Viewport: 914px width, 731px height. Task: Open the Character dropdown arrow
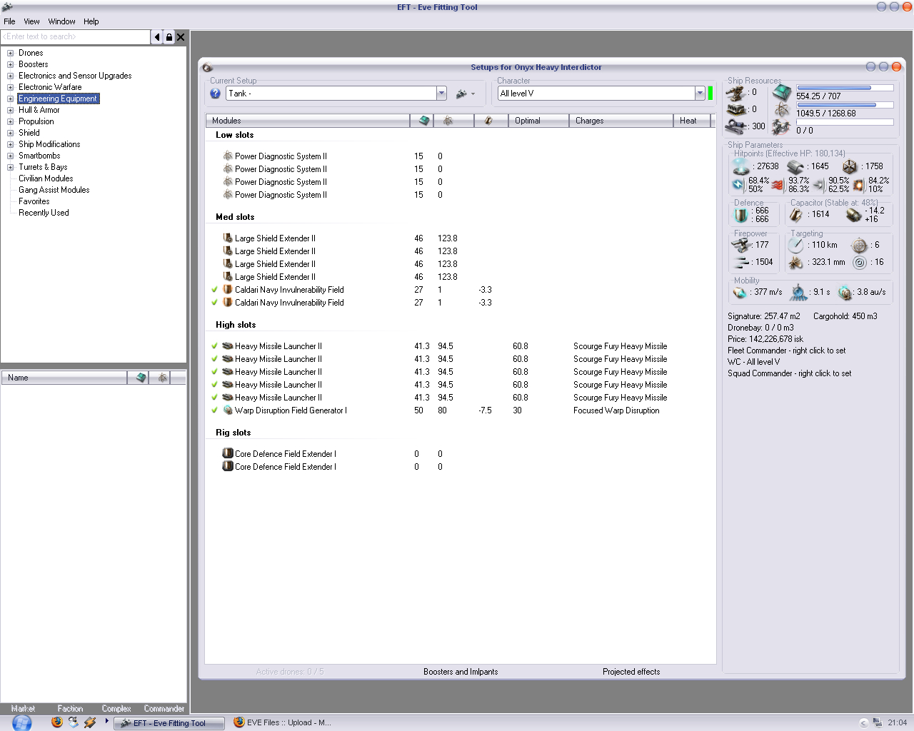pos(700,94)
